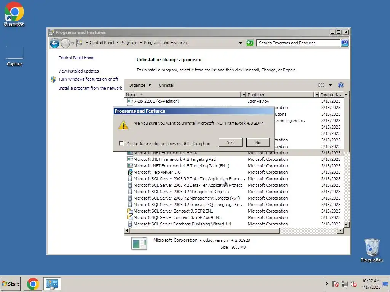Open the Start menu
The height and width of the screenshot is (292, 390).
tap(10, 284)
